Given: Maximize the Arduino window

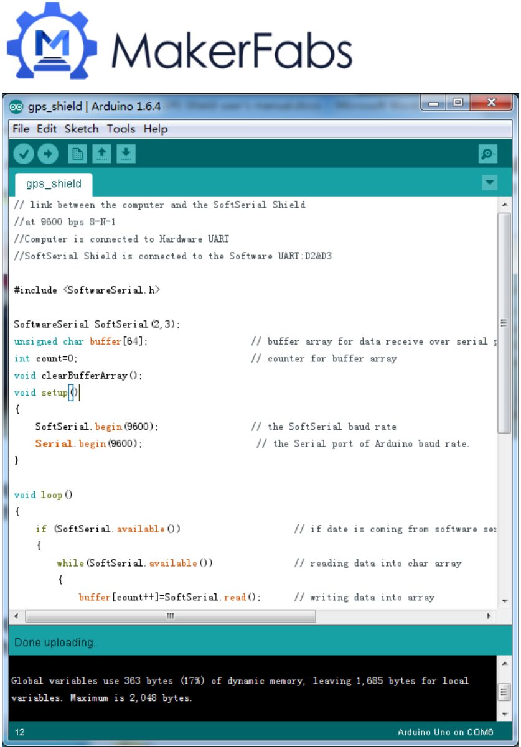Looking at the screenshot, I should [x=458, y=103].
